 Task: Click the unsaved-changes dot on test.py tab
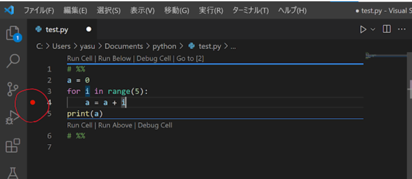(x=89, y=29)
